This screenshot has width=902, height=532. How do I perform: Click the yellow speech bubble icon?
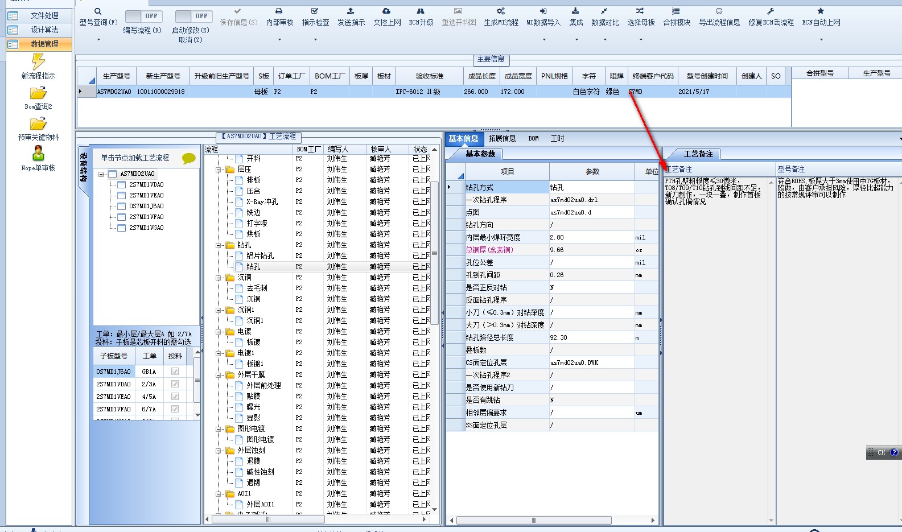(189, 159)
